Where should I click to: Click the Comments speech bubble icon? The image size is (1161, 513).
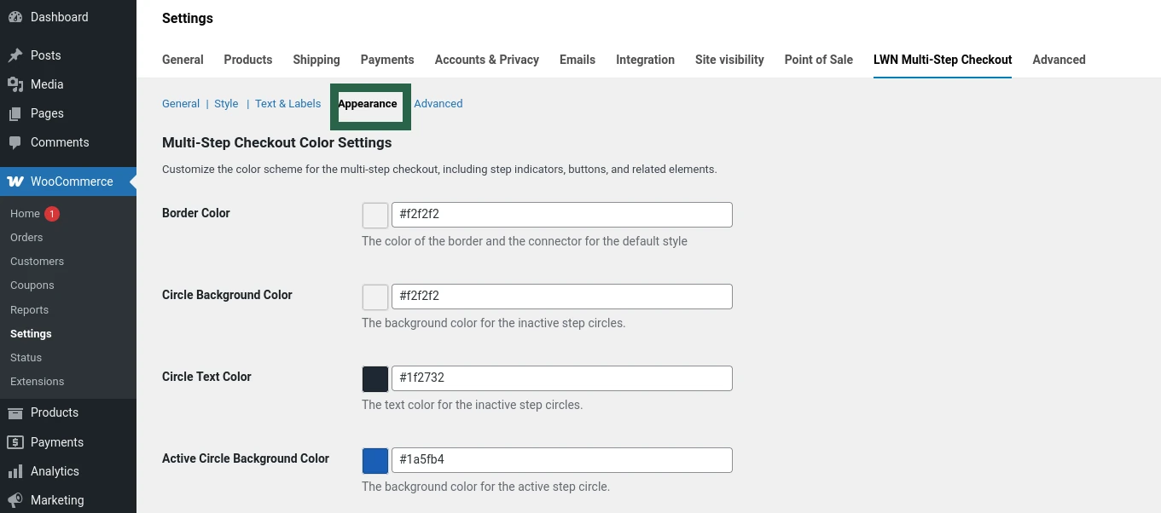click(15, 142)
